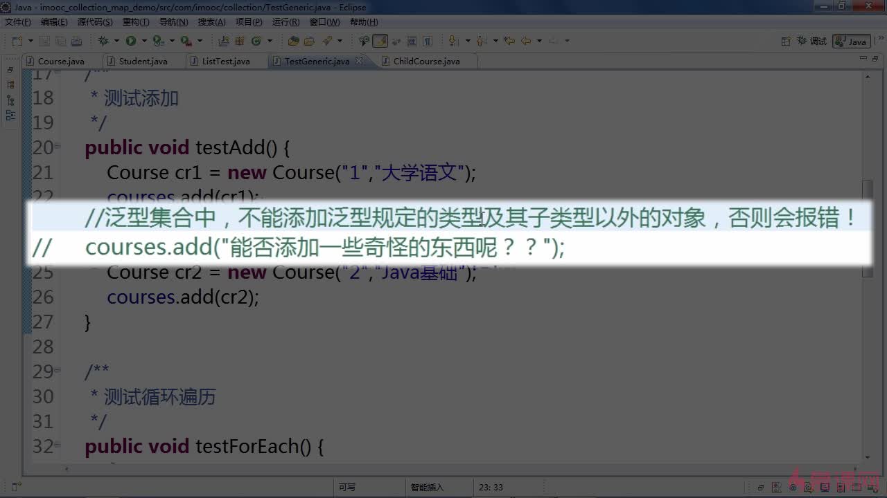Open the 源代码(S) menu
Viewport: 887px width, 498px height.
coord(95,22)
